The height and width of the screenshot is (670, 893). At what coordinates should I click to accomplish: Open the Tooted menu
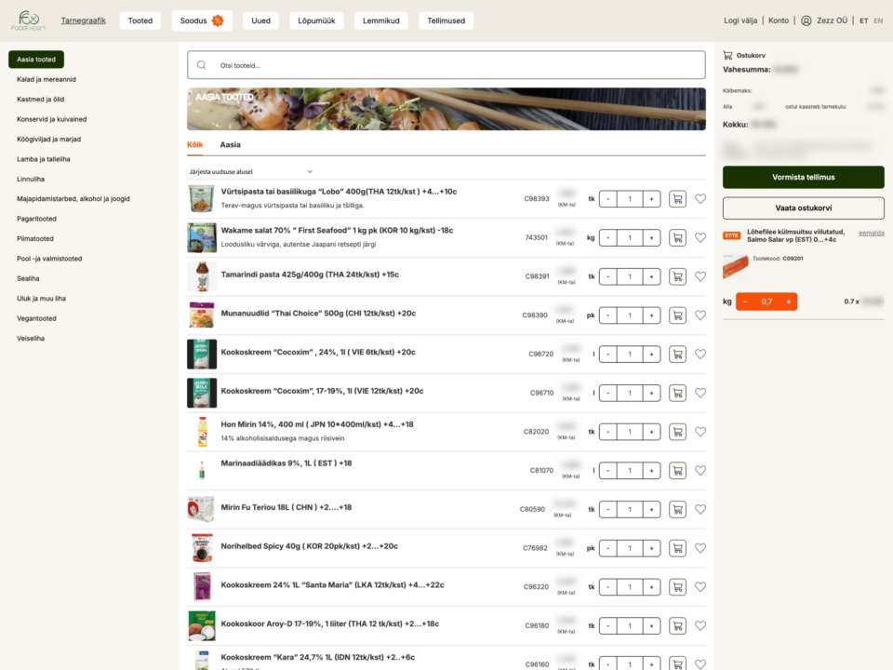click(140, 20)
